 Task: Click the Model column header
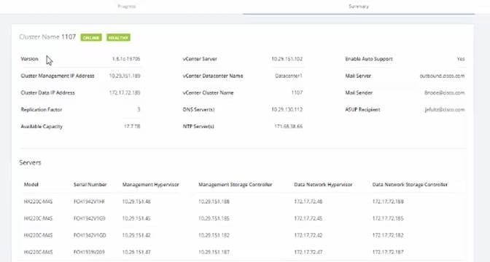click(x=31, y=185)
